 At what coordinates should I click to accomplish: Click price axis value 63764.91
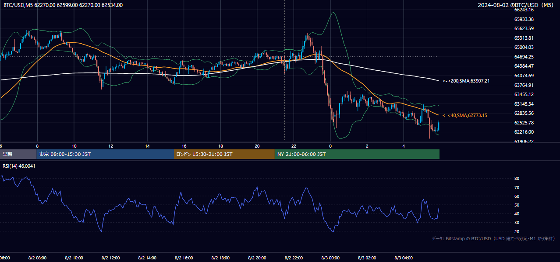pos(524,85)
